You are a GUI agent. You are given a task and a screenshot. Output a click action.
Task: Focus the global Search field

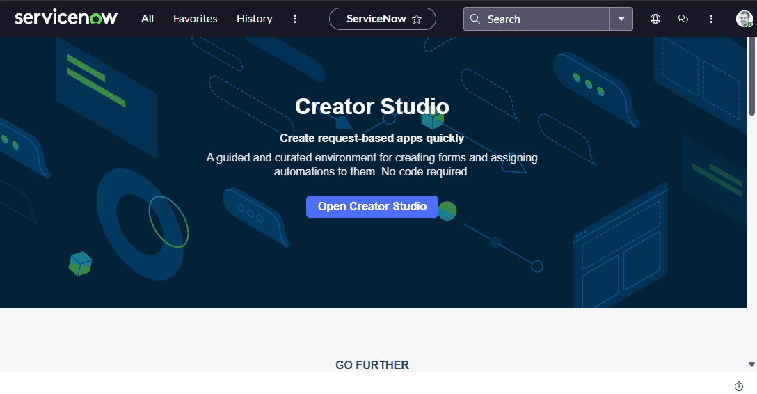tap(536, 19)
